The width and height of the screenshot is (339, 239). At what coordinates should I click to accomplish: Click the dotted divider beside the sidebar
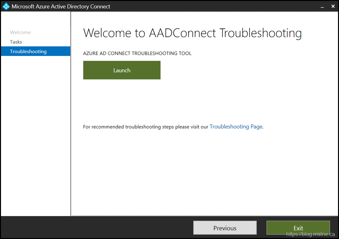coord(71,131)
